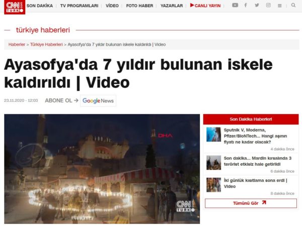
Task: Open the YouTube channel icon
Action: 235,6
